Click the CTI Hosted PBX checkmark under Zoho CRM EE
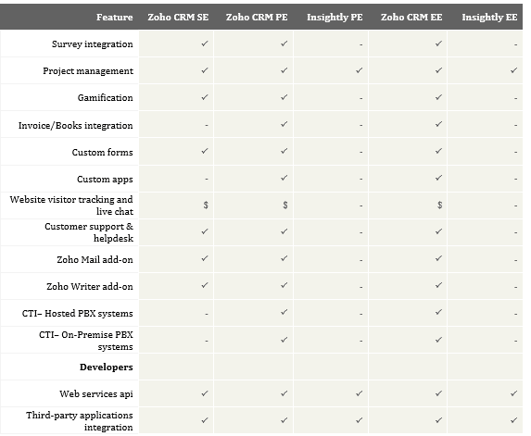The image size is (531, 436). (x=438, y=312)
